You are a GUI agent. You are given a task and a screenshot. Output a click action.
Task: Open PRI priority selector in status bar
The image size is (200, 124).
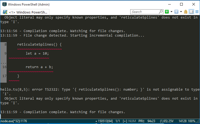(x=141, y=121)
